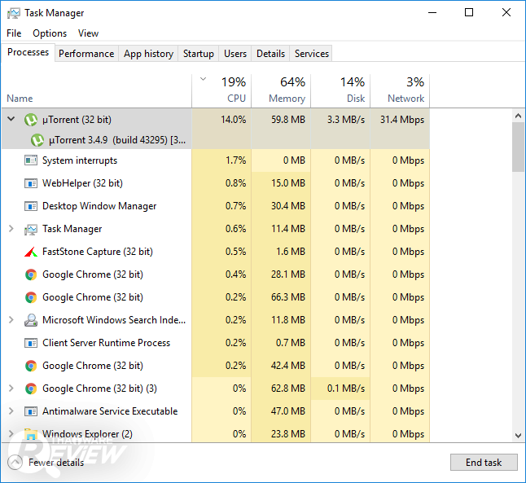
Task: Collapse the µTorrent (32 bit) group
Action: point(11,119)
